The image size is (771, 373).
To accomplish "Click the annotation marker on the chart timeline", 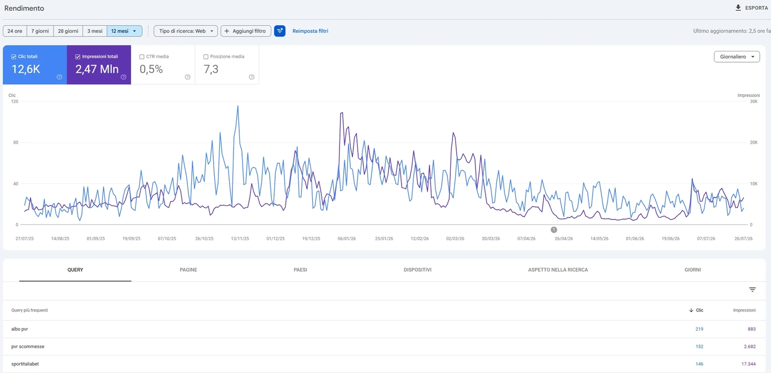I will 554,229.
